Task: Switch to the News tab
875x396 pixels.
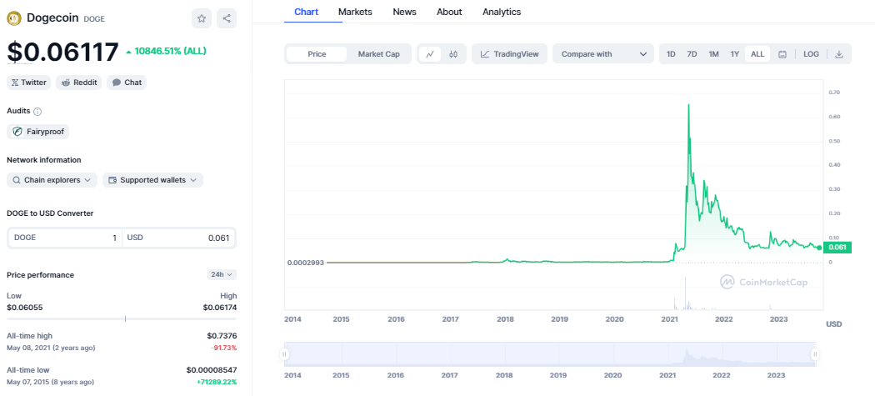Action: pyautogui.click(x=404, y=12)
